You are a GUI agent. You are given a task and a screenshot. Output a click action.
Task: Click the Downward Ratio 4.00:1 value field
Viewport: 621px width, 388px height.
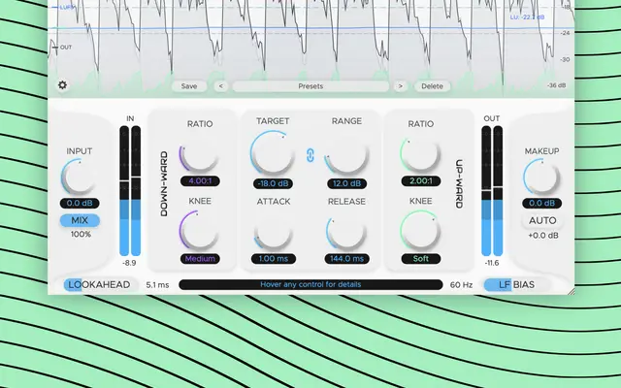point(200,181)
